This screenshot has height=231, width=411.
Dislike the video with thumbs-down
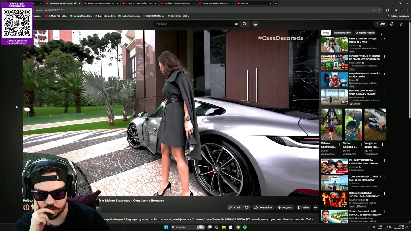point(247,208)
